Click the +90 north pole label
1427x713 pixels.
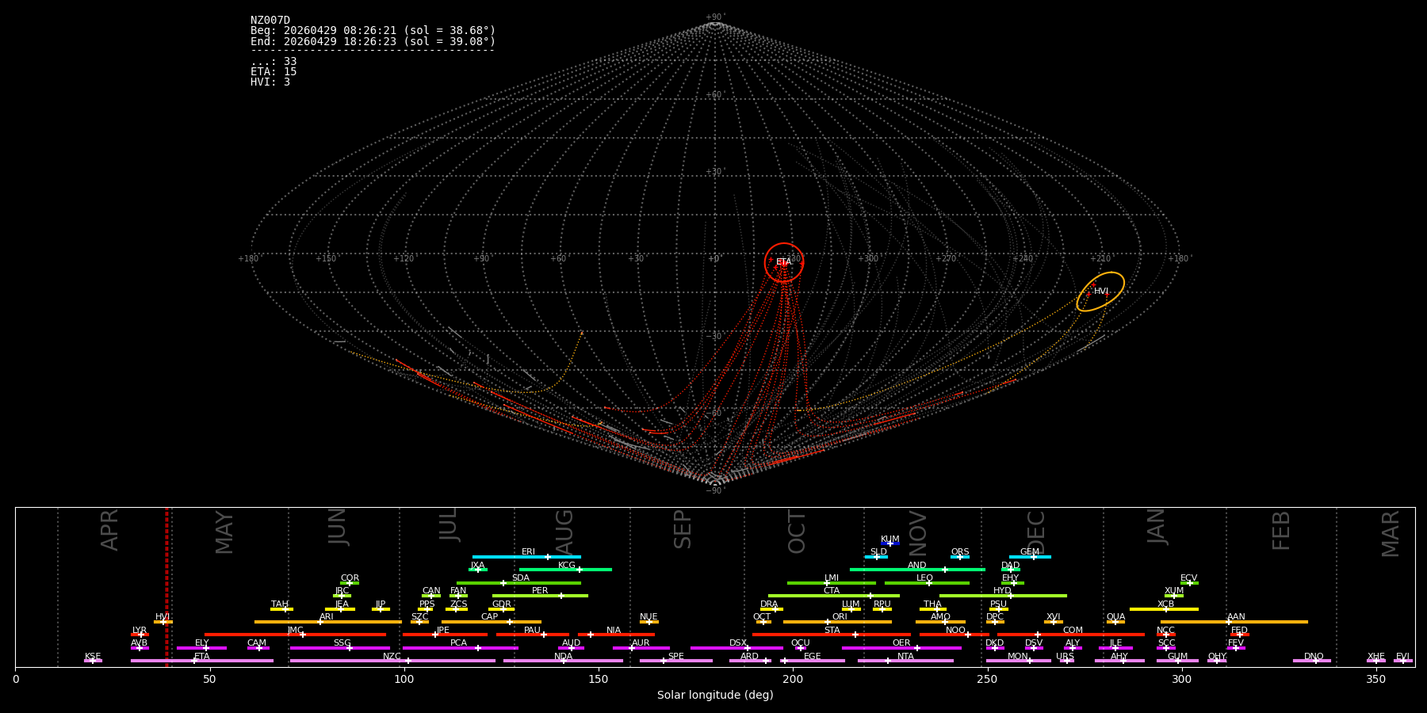(x=714, y=17)
